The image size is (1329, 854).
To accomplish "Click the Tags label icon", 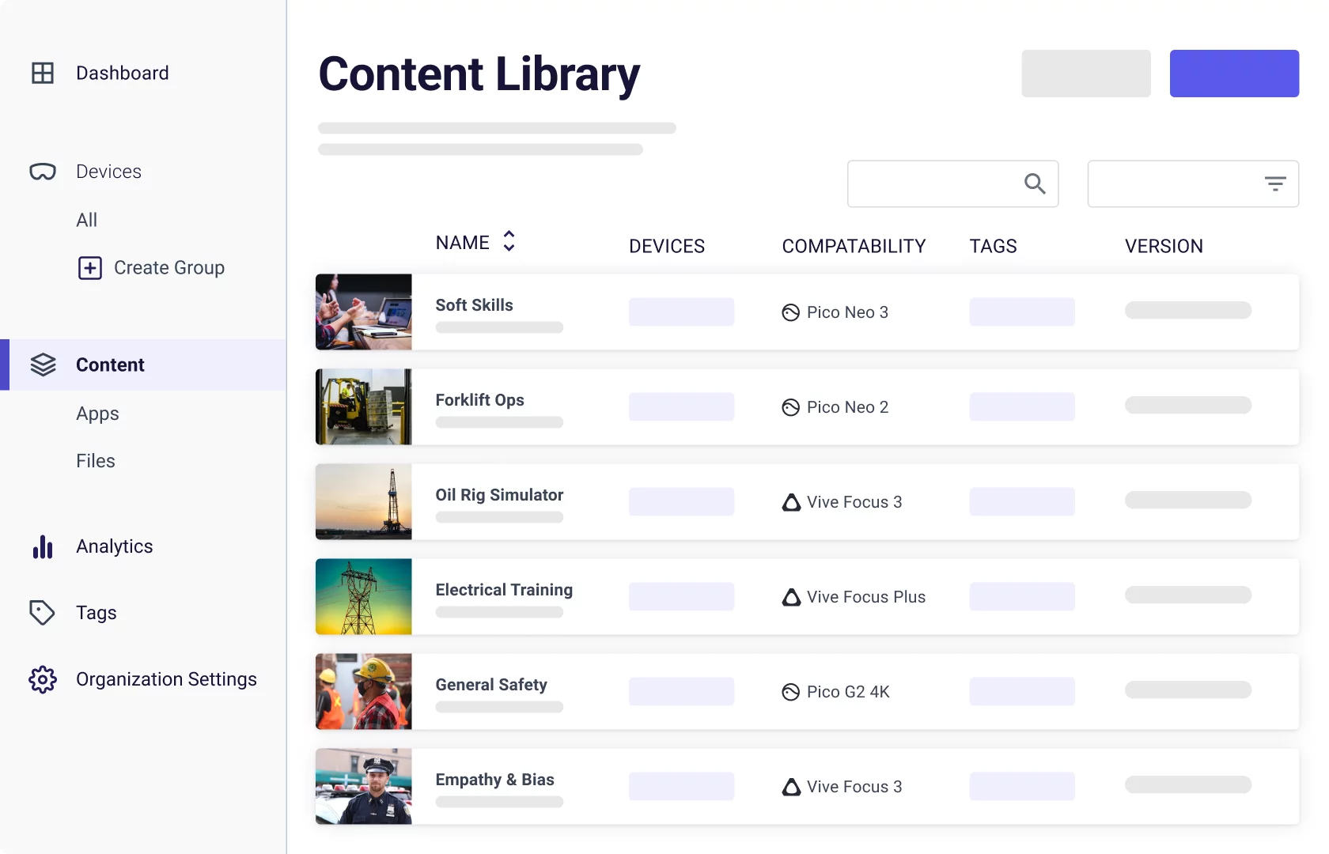I will (42, 612).
